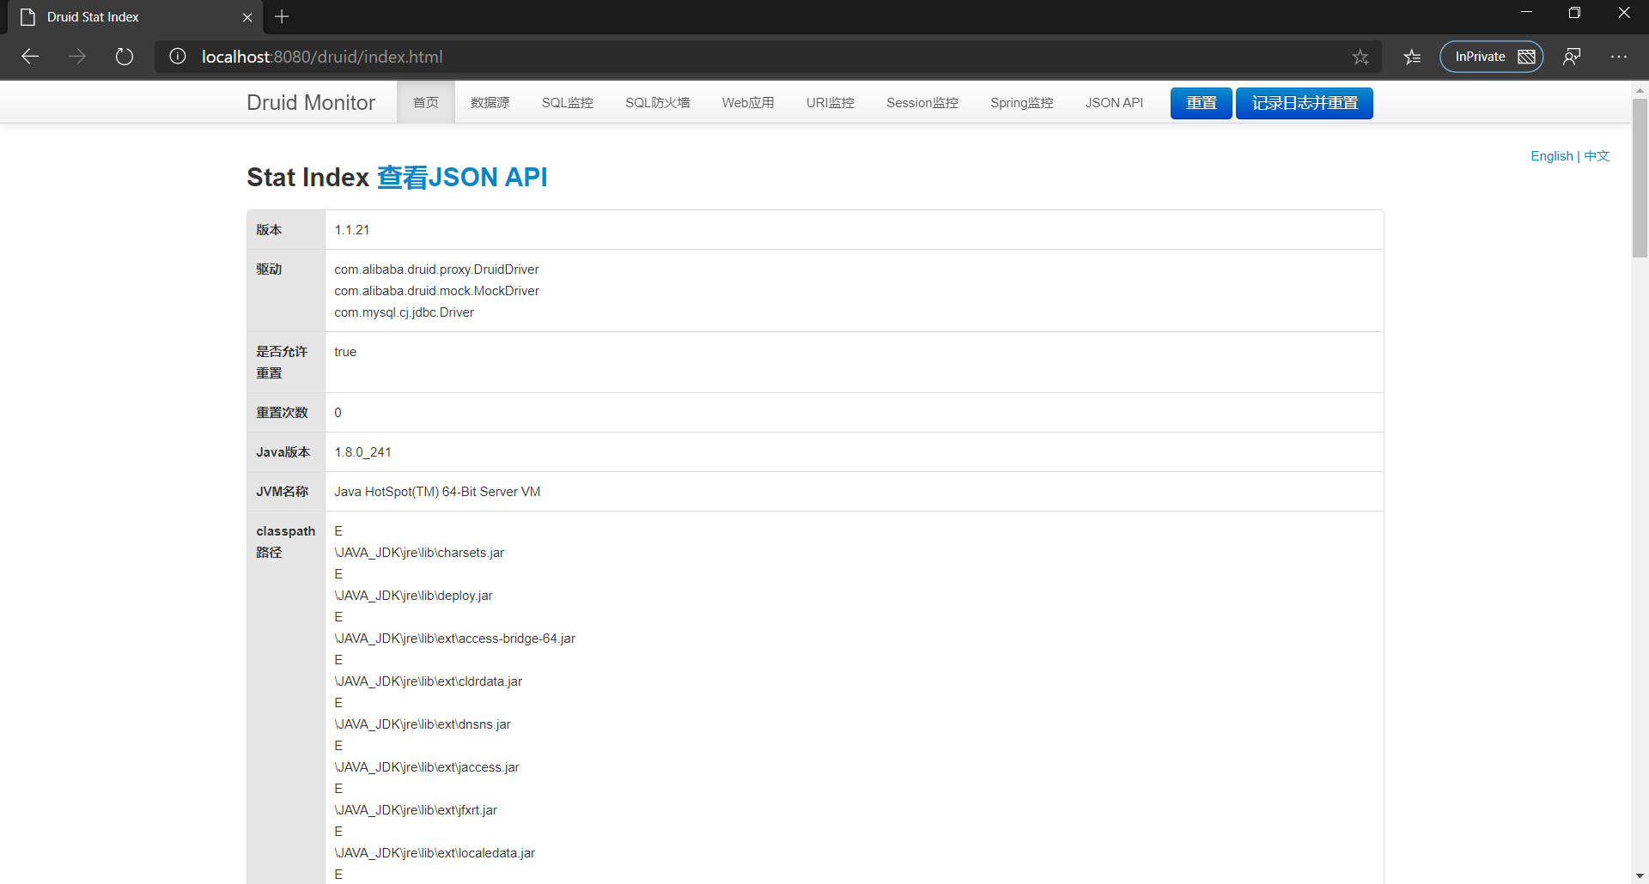Click the 记录日志并重置 button
Screen dimensions: 1649x884
pyautogui.click(x=1305, y=103)
